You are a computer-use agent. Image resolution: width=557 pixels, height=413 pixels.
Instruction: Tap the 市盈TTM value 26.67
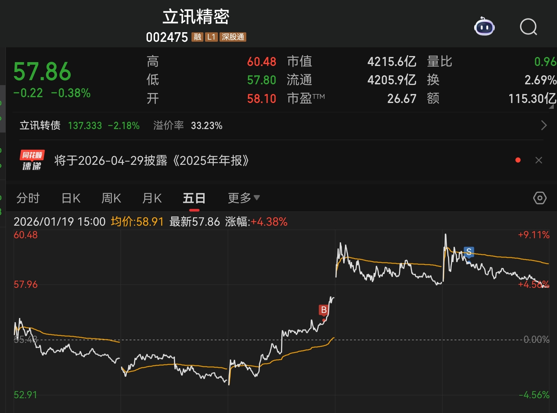point(402,99)
